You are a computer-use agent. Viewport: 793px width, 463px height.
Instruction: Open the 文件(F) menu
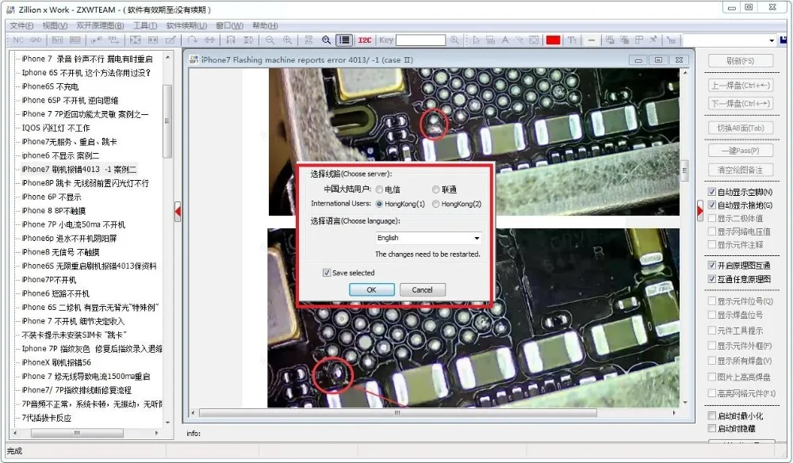[x=21, y=25]
